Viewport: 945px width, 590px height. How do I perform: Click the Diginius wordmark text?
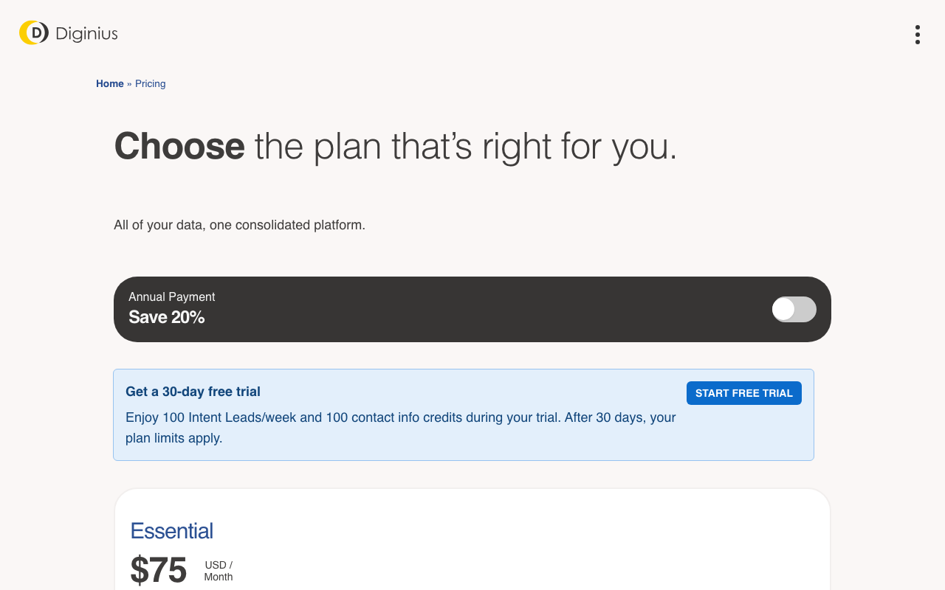click(x=86, y=34)
